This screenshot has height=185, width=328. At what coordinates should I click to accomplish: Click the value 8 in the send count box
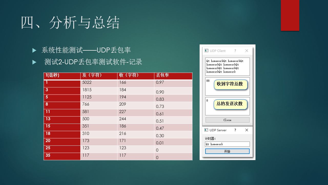[x=207, y=100]
